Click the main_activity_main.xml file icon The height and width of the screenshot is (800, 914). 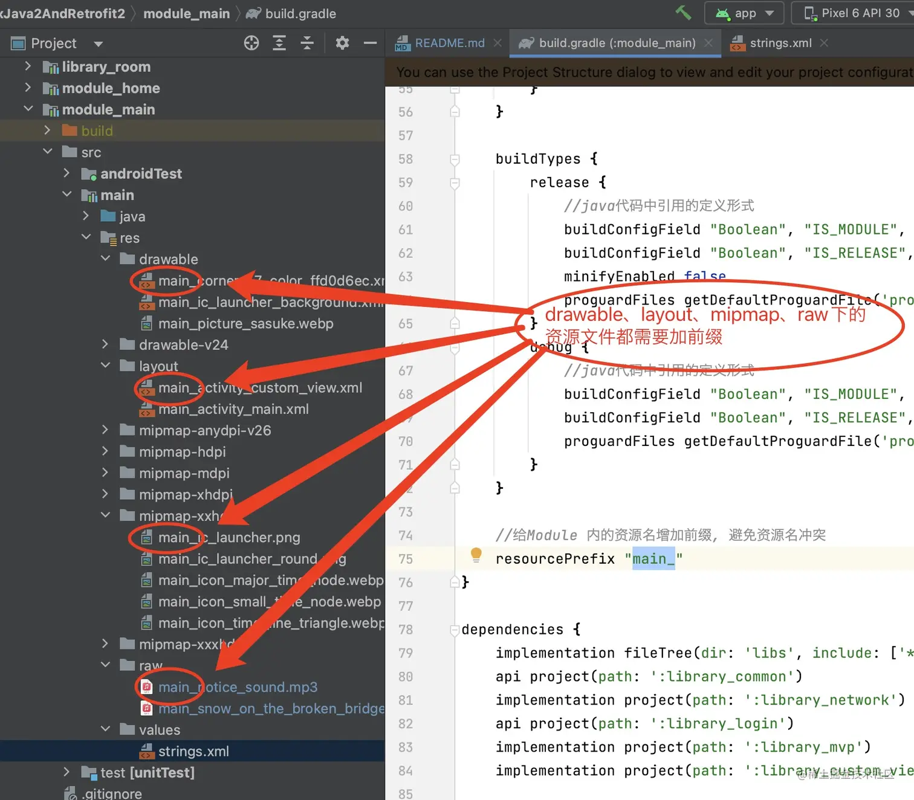pyautogui.click(x=147, y=410)
